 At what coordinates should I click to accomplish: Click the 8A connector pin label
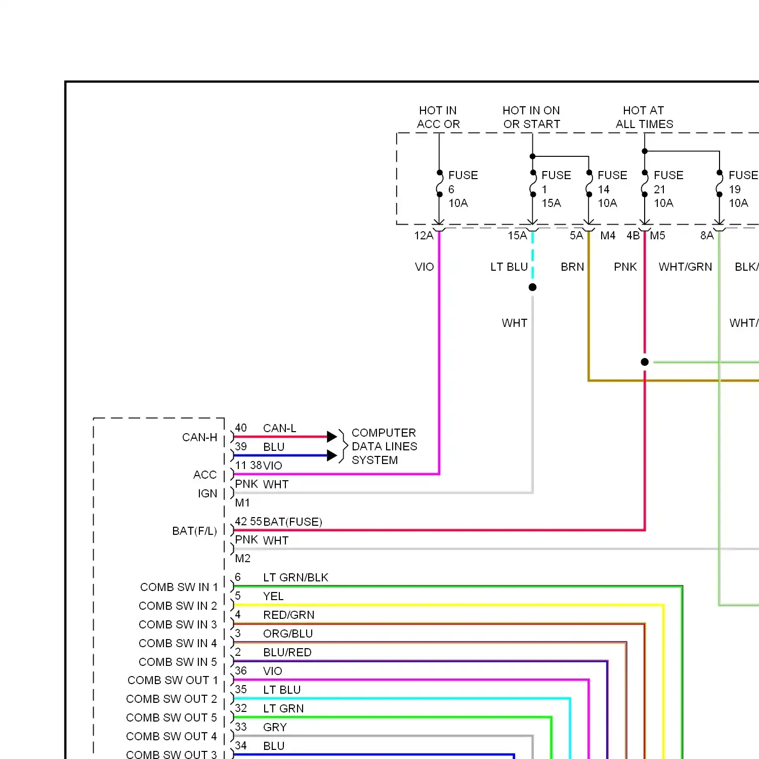[707, 236]
